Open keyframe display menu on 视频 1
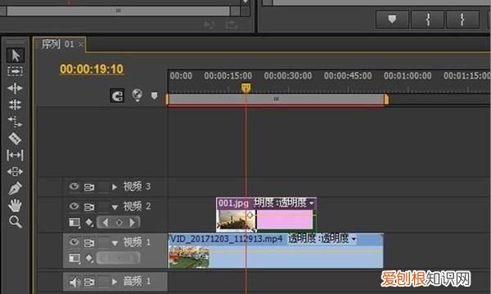Screen dimensions: 491x294 tap(89, 258)
